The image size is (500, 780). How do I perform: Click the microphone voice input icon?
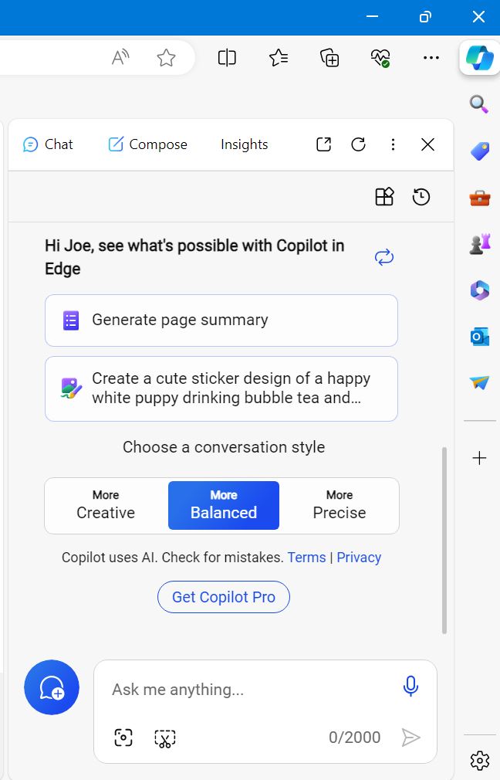[x=410, y=686]
